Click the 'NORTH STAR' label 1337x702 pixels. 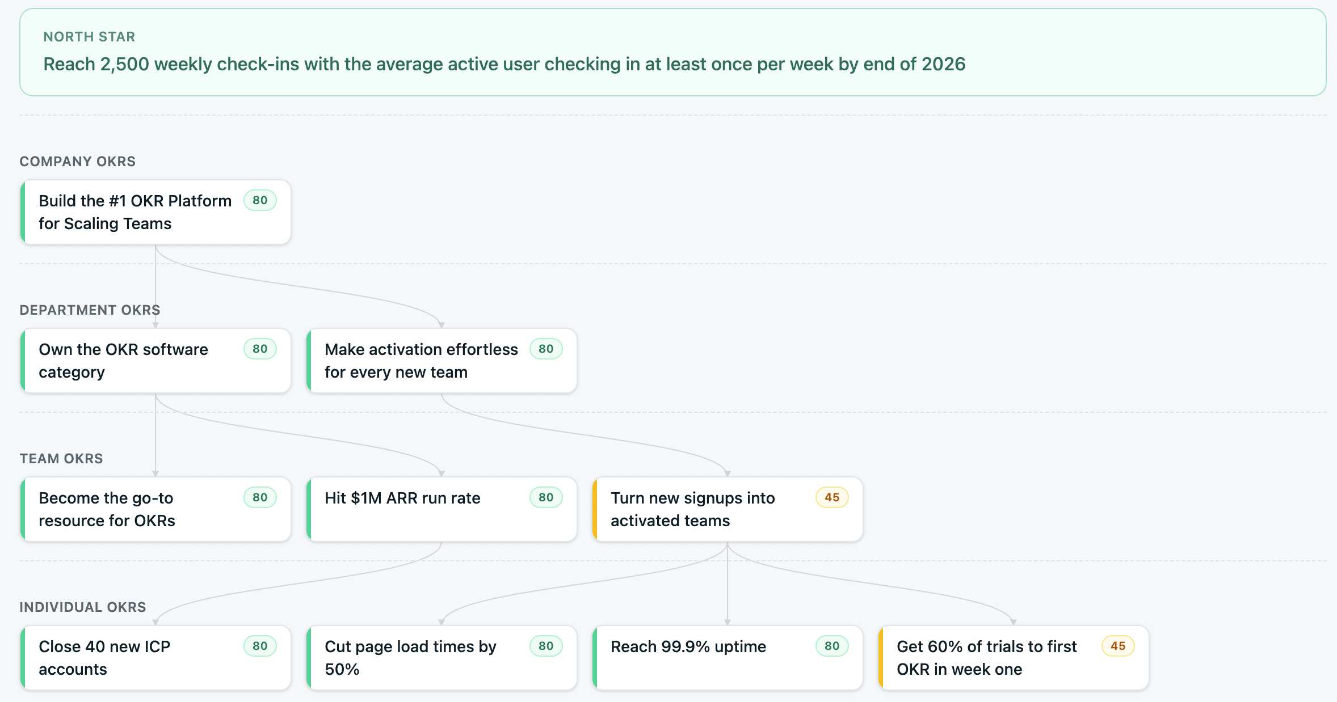tap(89, 37)
